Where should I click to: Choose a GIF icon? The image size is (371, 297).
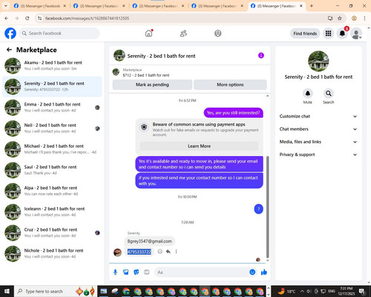147,272
